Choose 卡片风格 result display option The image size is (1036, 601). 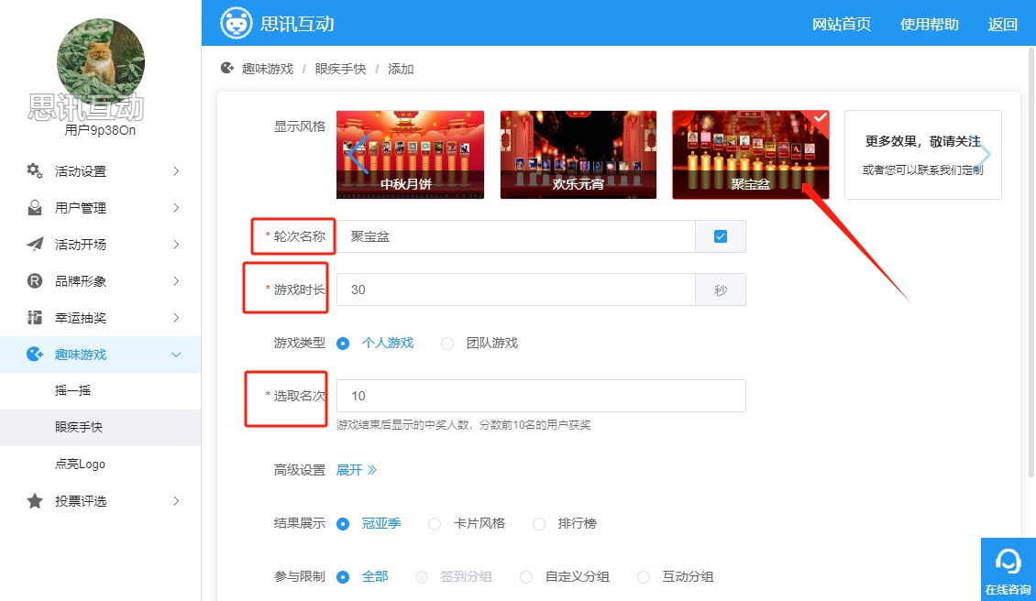[x=435, y=524]
